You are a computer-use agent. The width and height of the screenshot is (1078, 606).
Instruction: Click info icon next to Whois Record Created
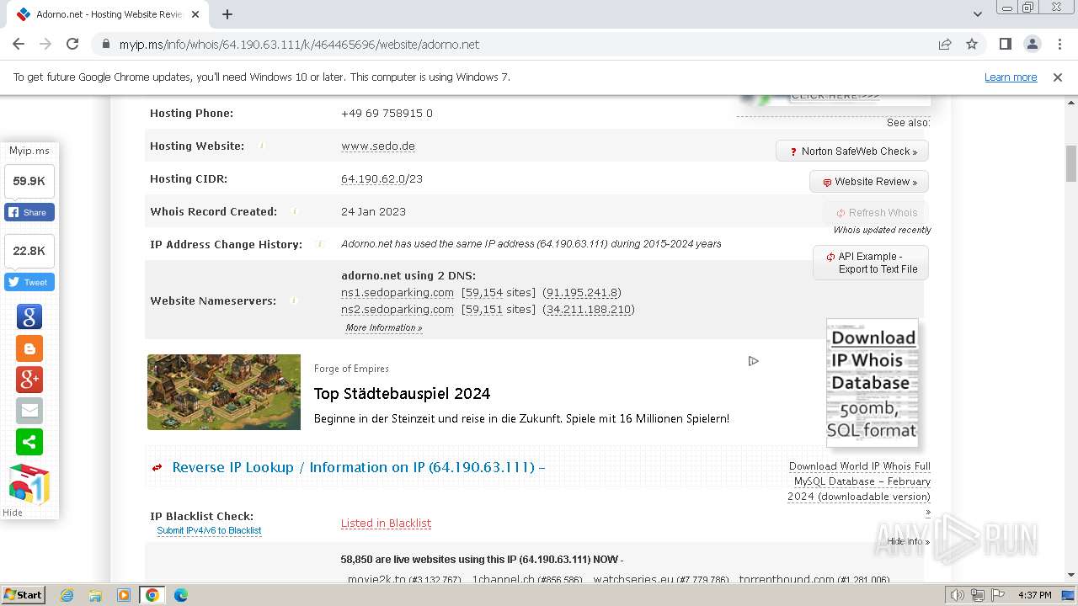tap(295, 211)
